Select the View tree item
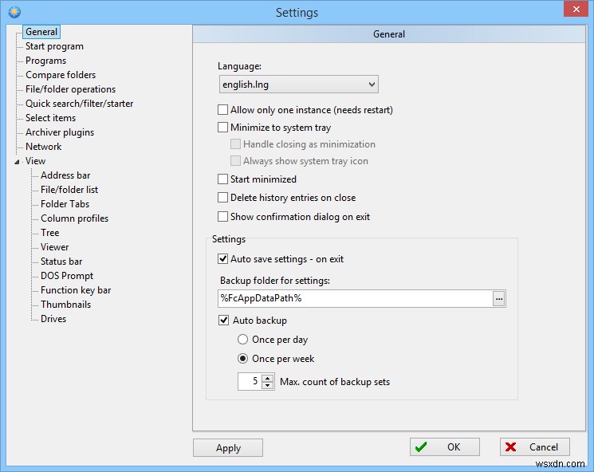Screen dimensions: 594x472 pos(36,161)
